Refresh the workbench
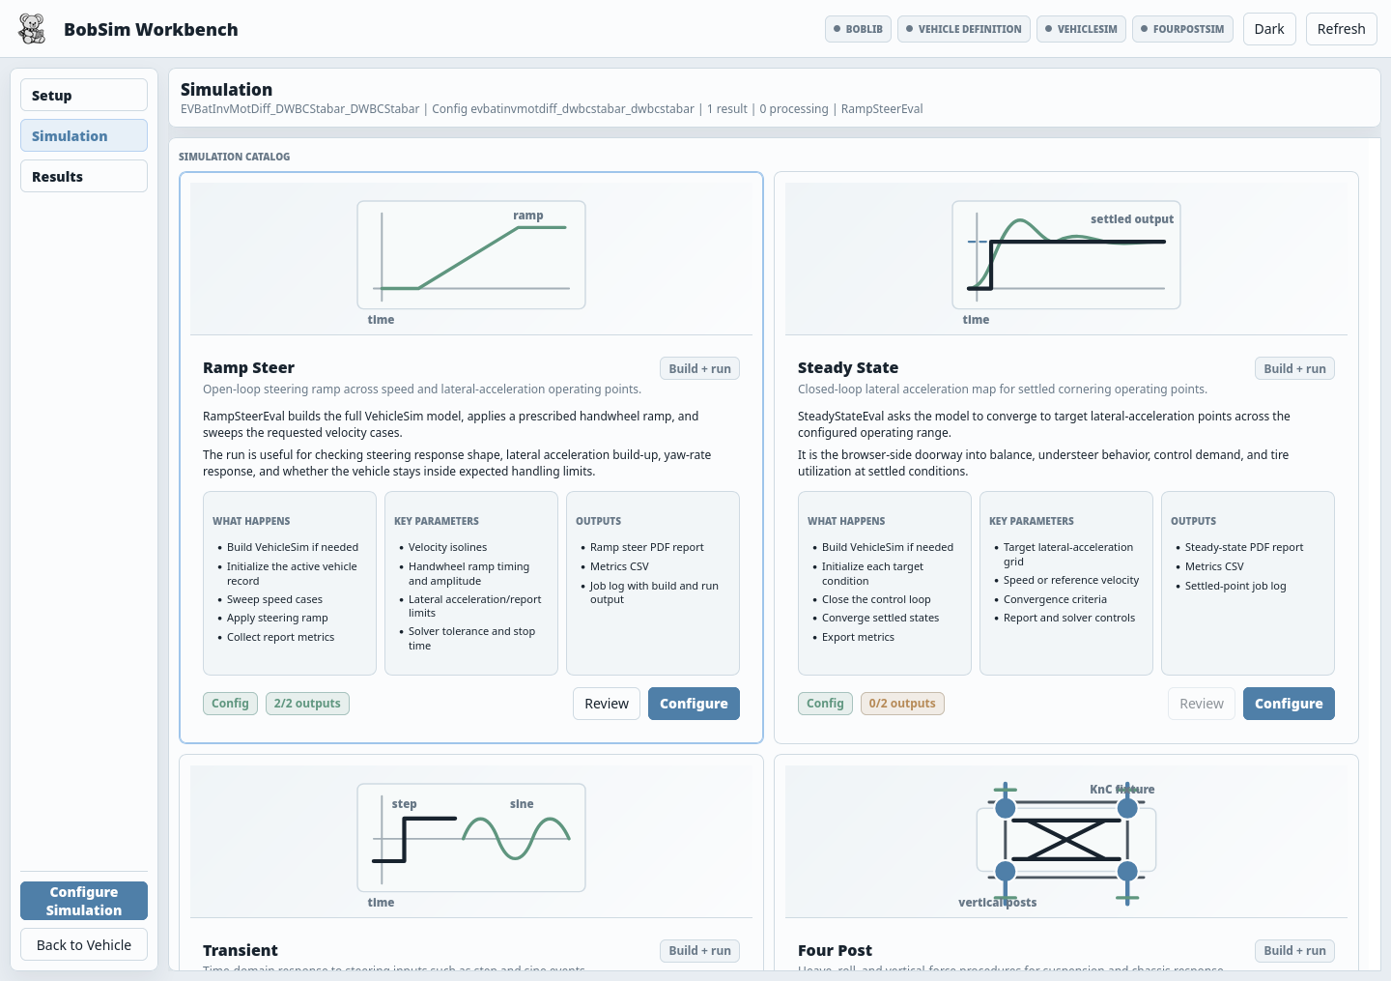This screenshot has height=981, width=1391. point(1341,29)
